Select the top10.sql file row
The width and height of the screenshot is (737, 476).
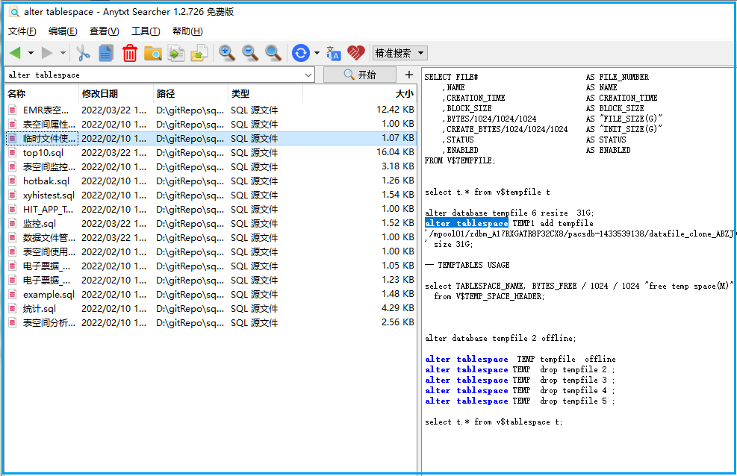(x=43, y=153)
